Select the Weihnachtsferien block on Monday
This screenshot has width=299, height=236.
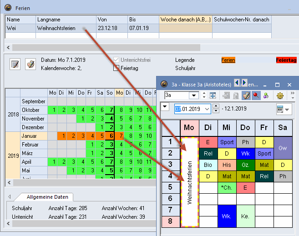pos(190,182)
